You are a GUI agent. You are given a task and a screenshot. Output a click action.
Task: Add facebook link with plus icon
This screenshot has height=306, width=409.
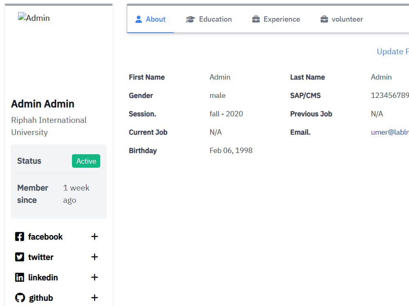[x=94, y=237]
